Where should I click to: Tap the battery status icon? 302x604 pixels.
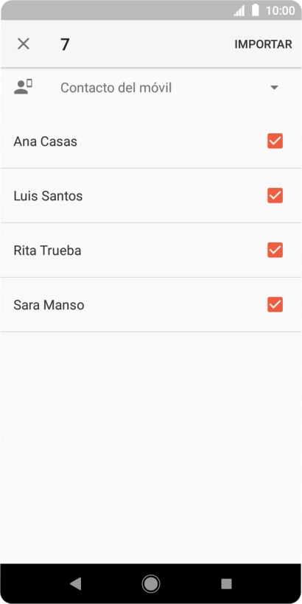click(255, 10)
